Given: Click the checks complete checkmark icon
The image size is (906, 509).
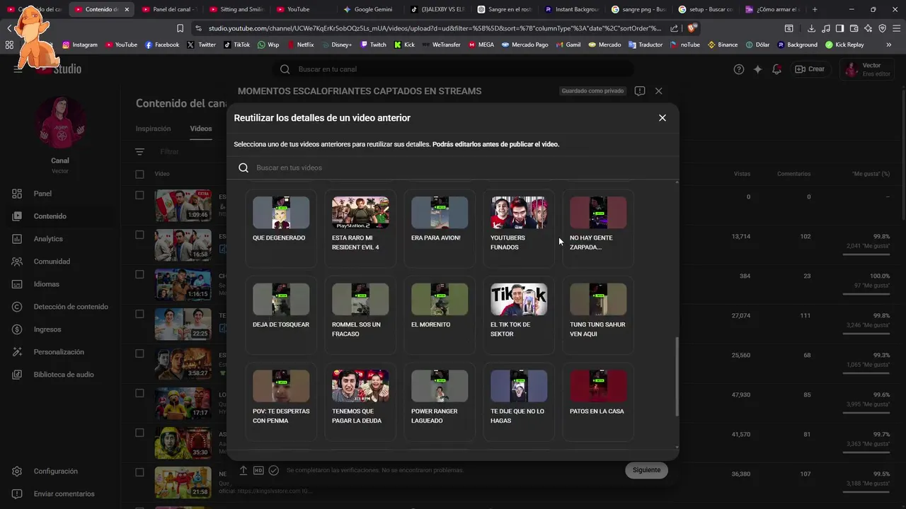Looking at the screenshot, I should click(274, 470).
